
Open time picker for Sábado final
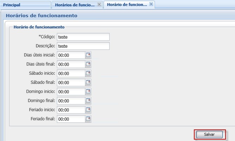[x=88, y=82]
